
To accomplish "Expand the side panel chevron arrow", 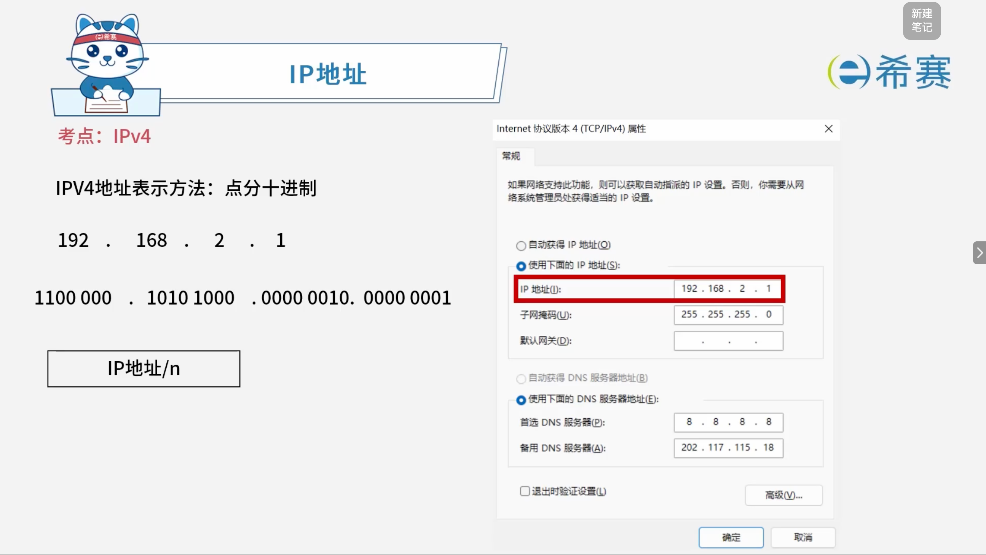I will coord(980,253).
